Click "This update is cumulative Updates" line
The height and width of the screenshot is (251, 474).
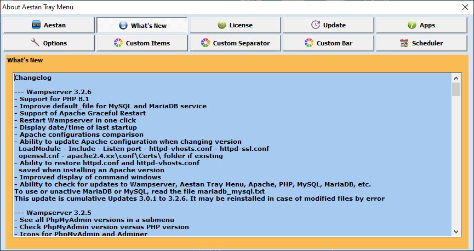pos(199,199)
